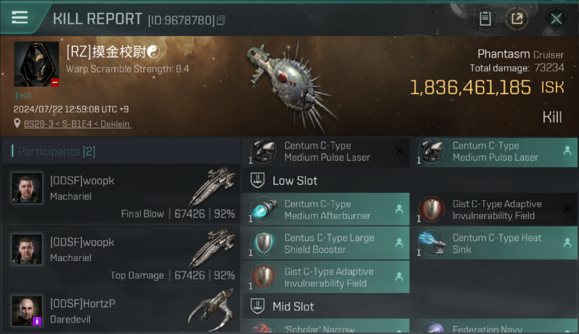Open woopk Final Blow participant entry
Screen dimensions: 579x334
(121, 194)
